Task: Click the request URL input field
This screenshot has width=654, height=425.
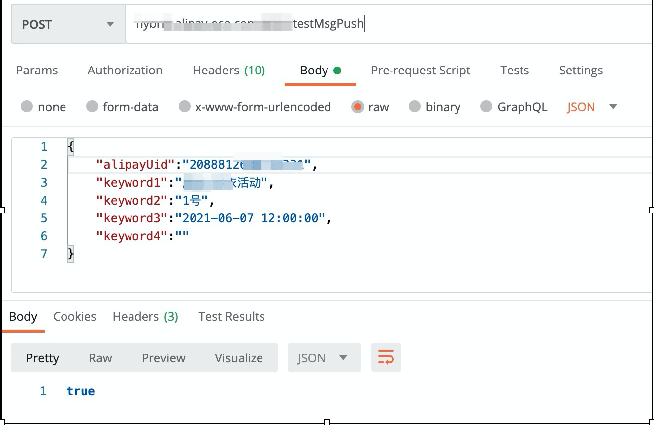Action: [x=447, y=24]
